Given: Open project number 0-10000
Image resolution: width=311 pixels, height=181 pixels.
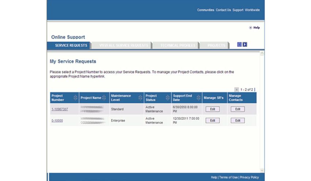Looking at the screenshot, I should (57, 120).
